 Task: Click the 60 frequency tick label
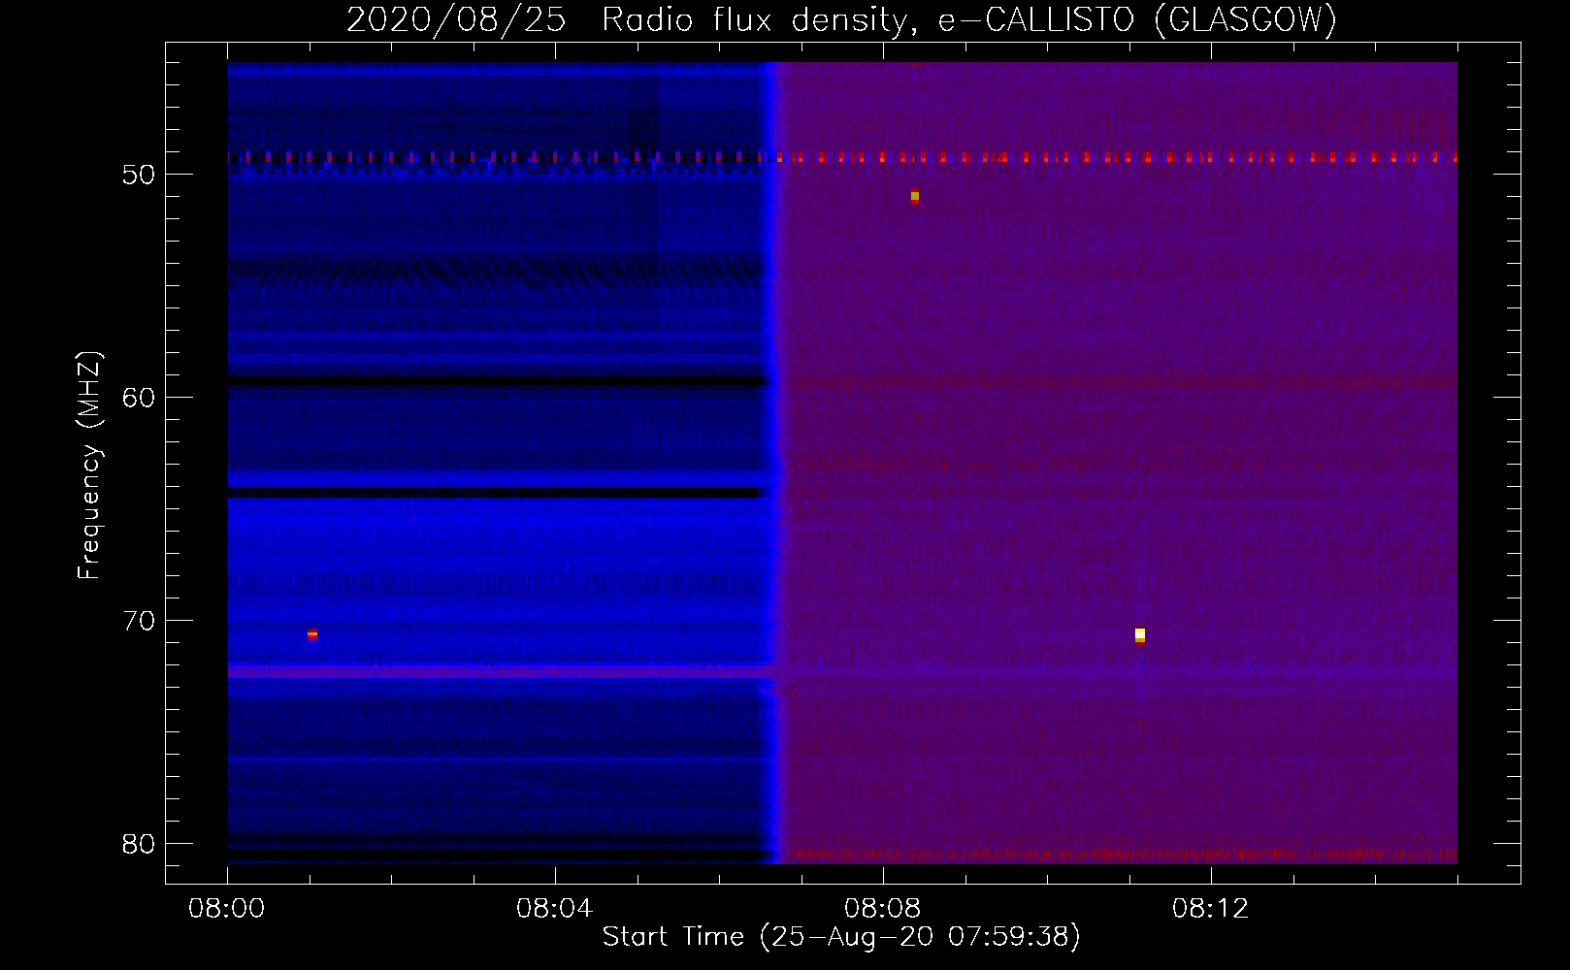[139, 398]
